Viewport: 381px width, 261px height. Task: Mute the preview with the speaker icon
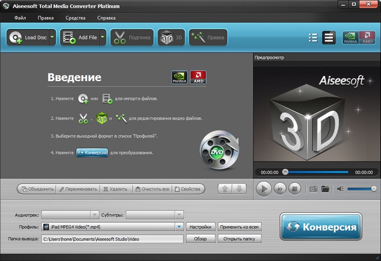(x=340, y=189)
